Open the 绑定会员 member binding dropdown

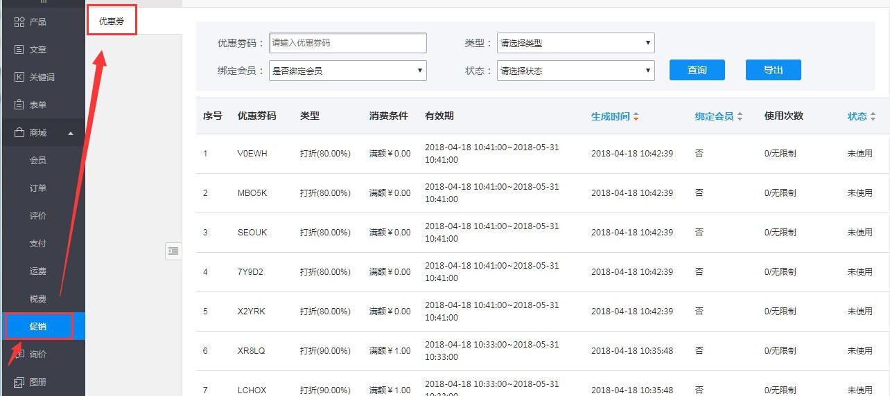(x=347, y=71)
